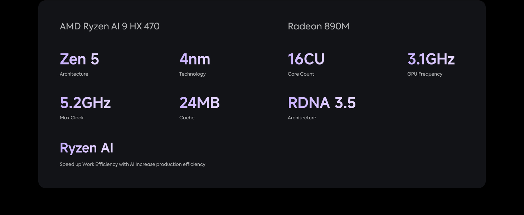Select the '16CU' core count value

pyautogui.click(x=306, y=59)
